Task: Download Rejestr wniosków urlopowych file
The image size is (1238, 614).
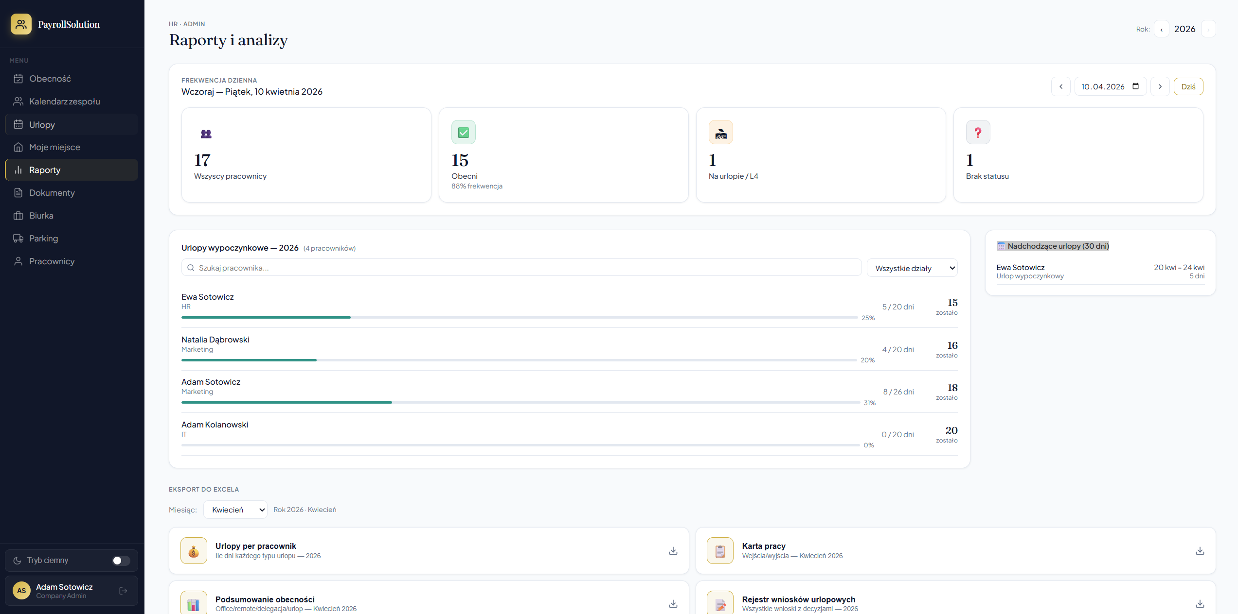Action: pos(1200,604)
